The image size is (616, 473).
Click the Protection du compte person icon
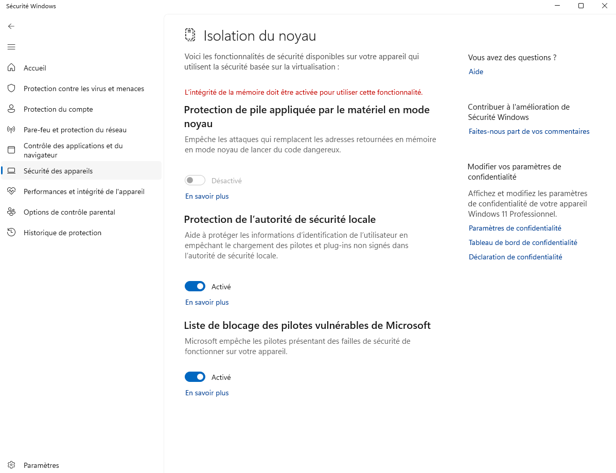click(x=11, y=109)
